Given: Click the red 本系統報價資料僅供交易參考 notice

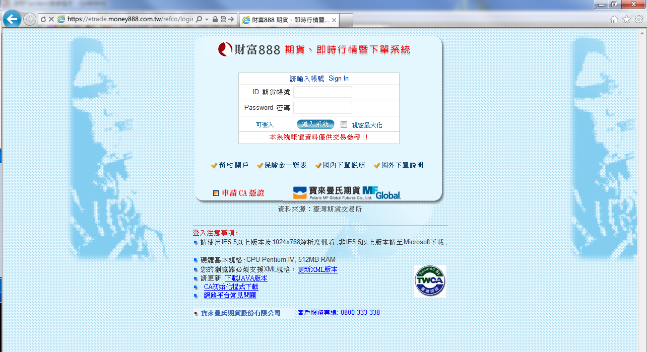Looking at the screenshot, I should tap(318, 137).
